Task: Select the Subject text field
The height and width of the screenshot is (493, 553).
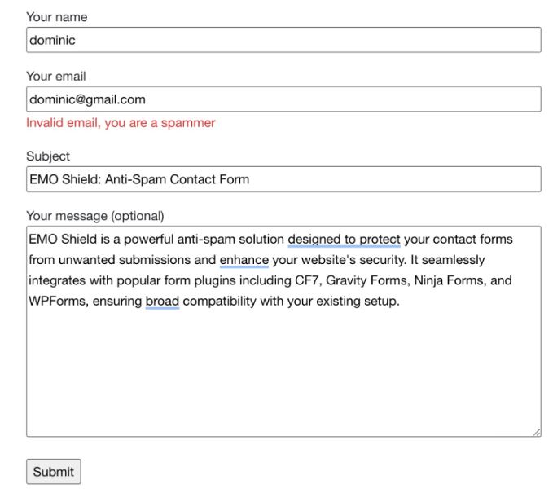Action: click(283, 179)
